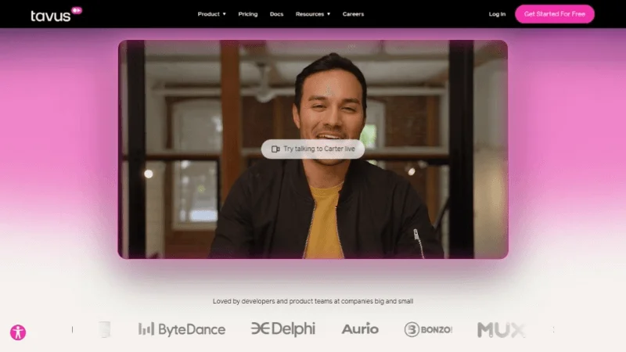The height and width of the screenshot is (352, 626).
Task: Click the Delphi logo
Action: pos(282,329)
